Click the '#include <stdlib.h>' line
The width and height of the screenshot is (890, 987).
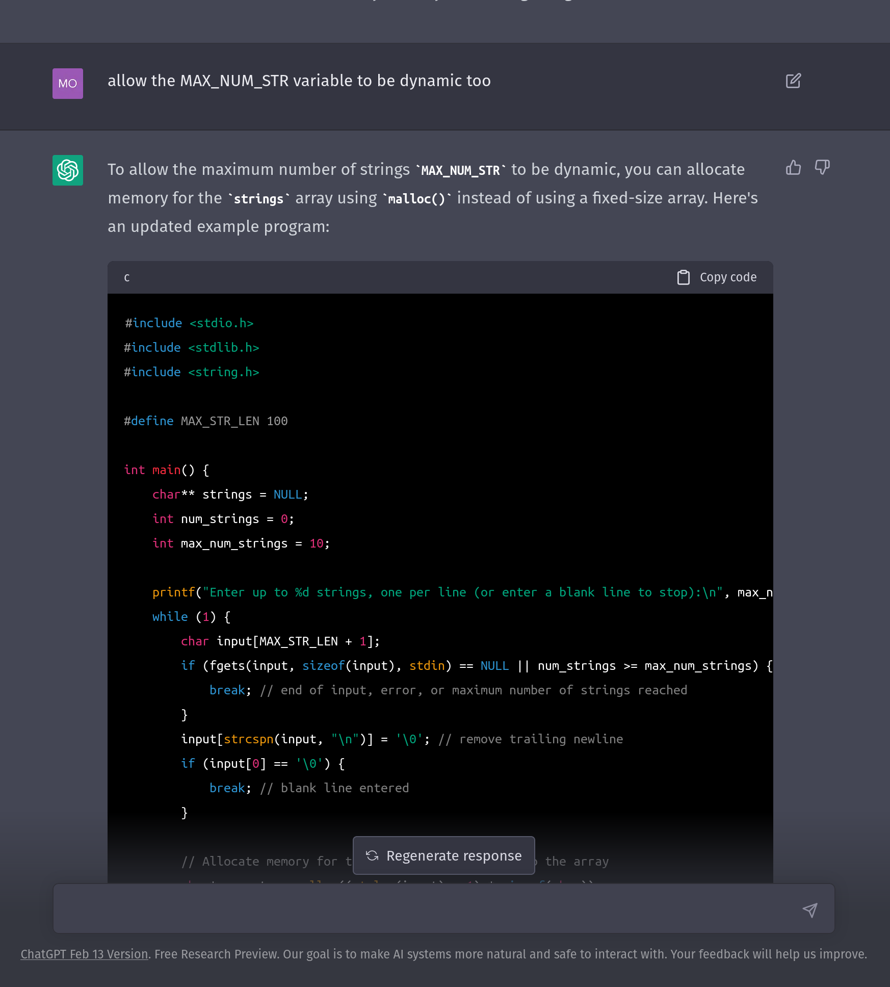192,348
